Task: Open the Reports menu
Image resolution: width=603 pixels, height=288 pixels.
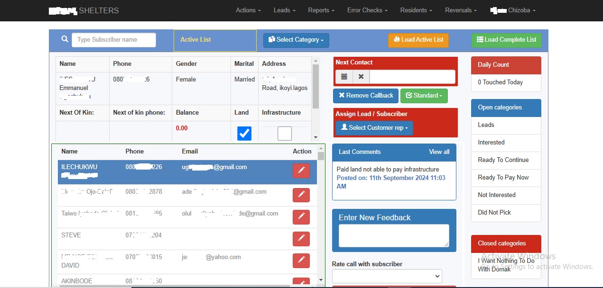Action: point(321,10)
